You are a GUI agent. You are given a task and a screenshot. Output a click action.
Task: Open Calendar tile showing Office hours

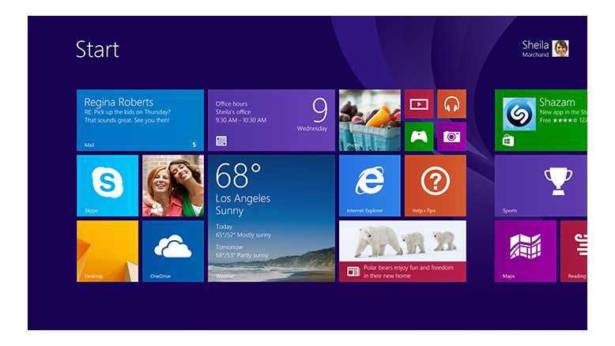tap(271, 120)
